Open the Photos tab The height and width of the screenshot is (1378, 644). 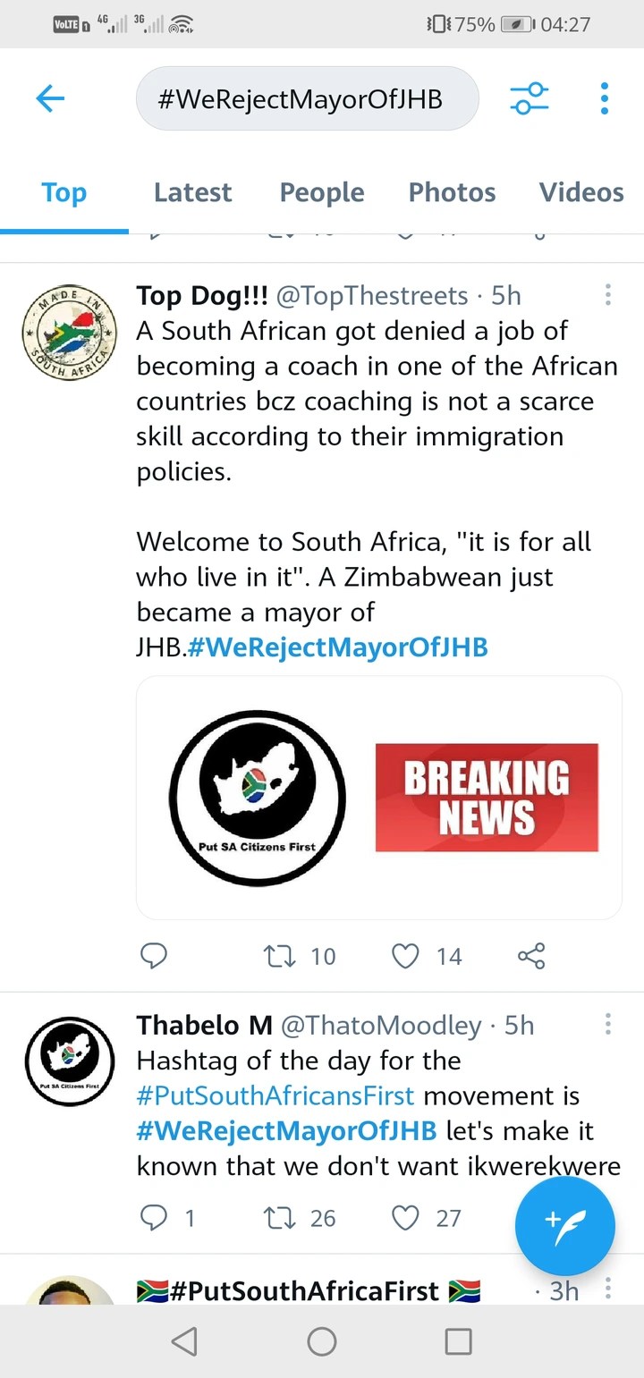(x=452, y=192)
